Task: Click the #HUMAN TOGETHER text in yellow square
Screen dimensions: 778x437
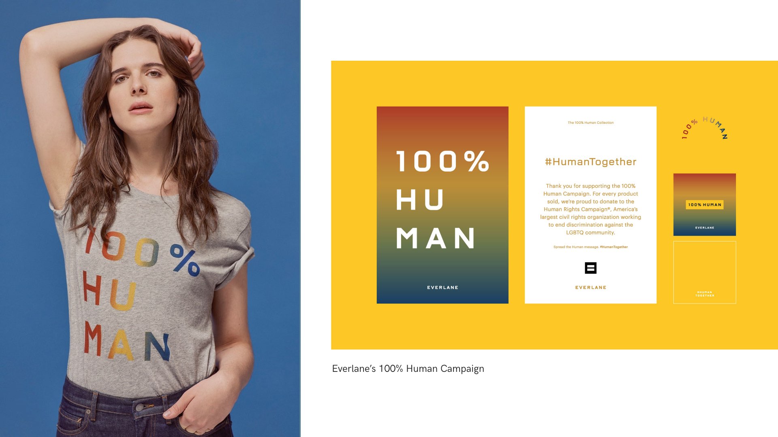Action: tap(705, 294)
